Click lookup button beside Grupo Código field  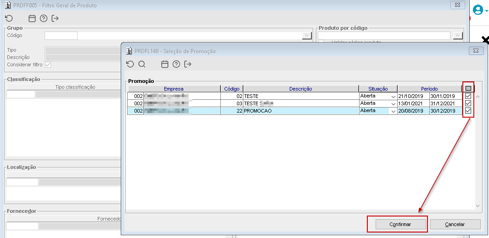tap(307, 35)
